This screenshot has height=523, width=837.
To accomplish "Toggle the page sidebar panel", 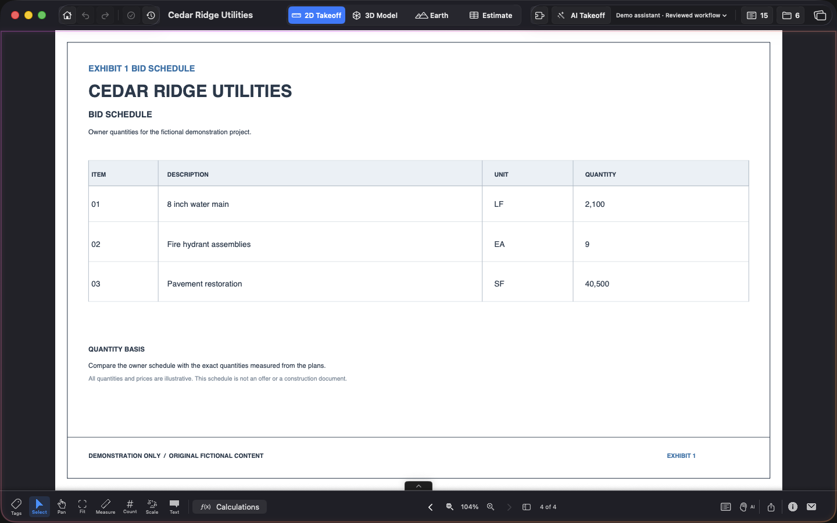I will (x=527, y=507).
